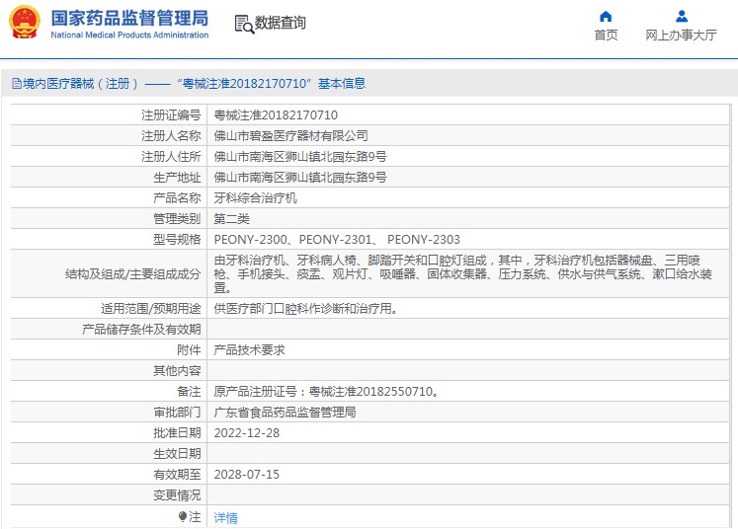The image size is (738, 529).
Task: Click approving department 广东省食品药品监督管理局
Action: click(285, 412)
